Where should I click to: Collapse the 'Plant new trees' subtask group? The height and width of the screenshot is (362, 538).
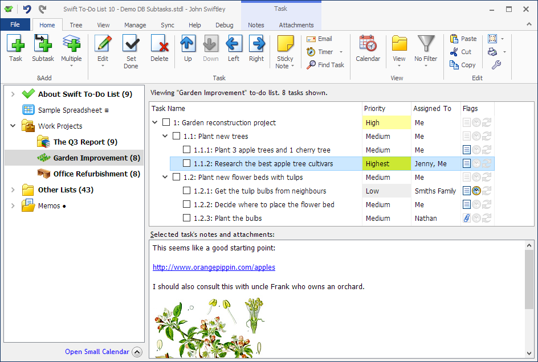click(165, 136)
